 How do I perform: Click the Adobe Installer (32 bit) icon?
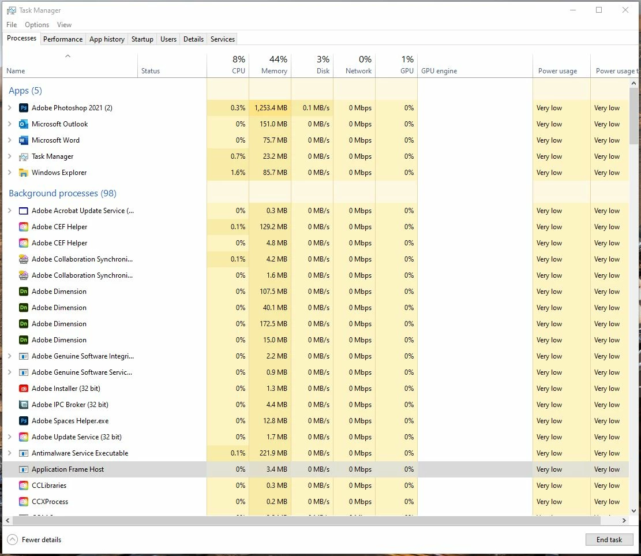point(24,389)
